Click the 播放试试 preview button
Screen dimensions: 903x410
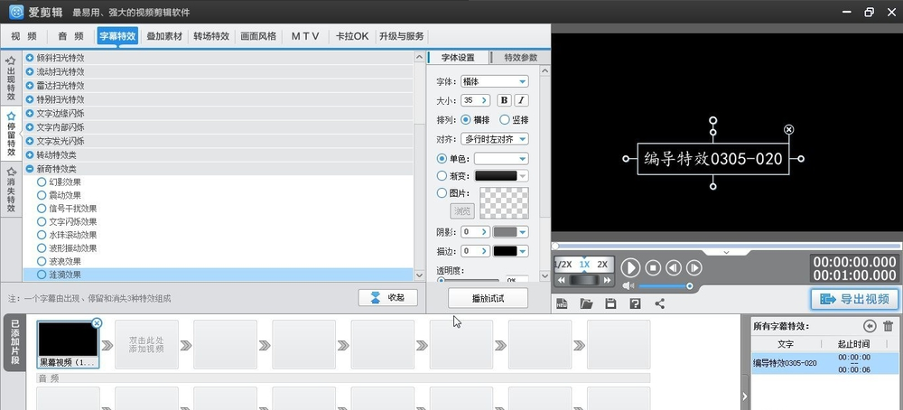[x=488, y=298]
